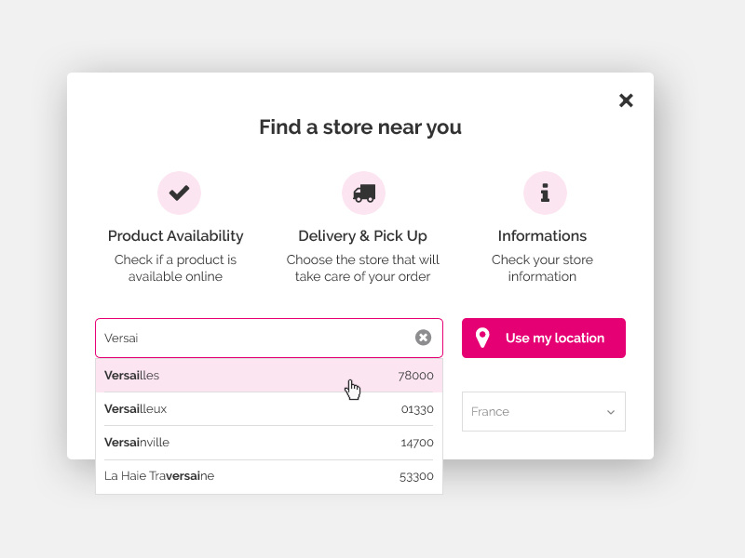Select the delivery truck icon
This screenshot has height=558, width=745.
pyautogui.click(x=363, y=193)
